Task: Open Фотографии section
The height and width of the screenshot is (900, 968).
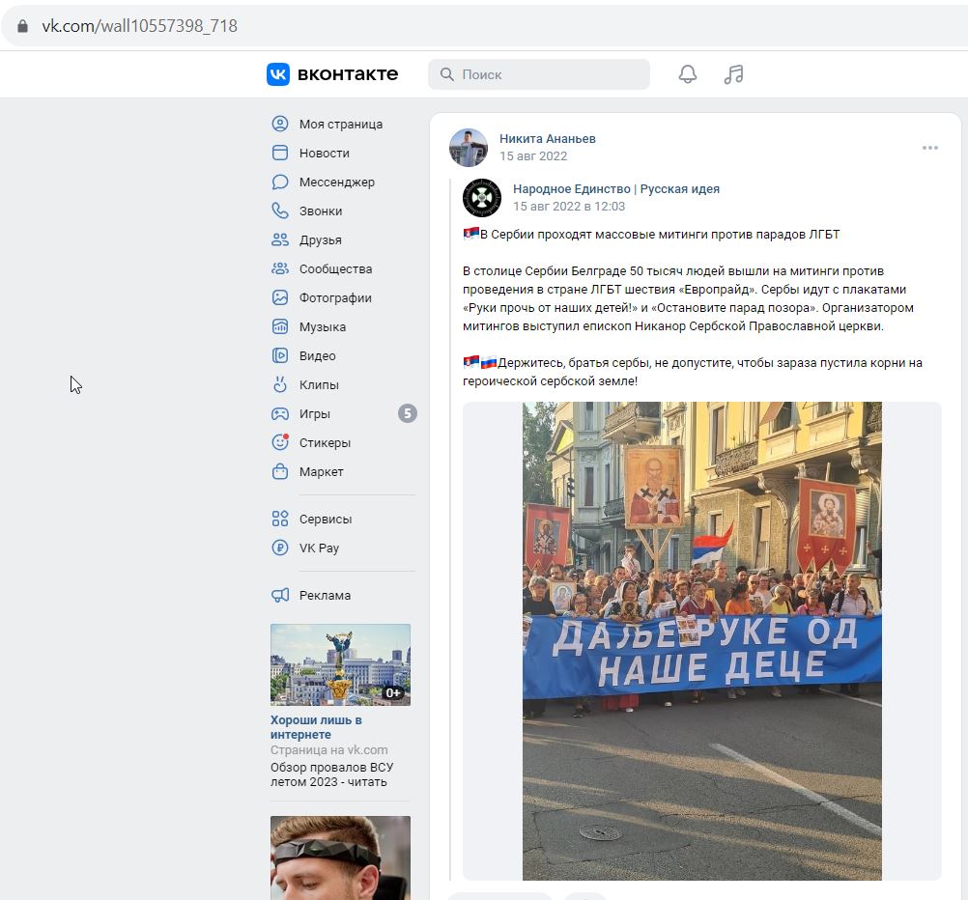Action: [335, 298]
